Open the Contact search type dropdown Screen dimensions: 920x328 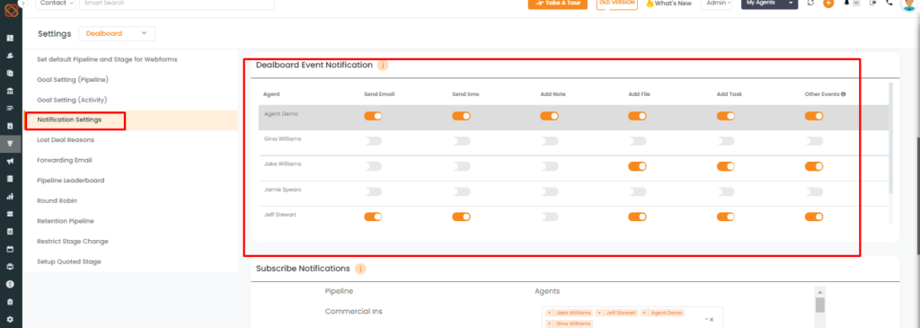coord(55,4)
